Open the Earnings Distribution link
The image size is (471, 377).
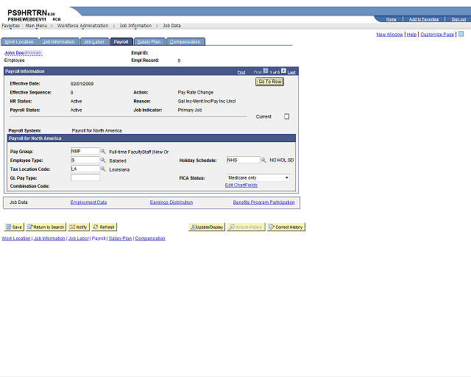171,202
